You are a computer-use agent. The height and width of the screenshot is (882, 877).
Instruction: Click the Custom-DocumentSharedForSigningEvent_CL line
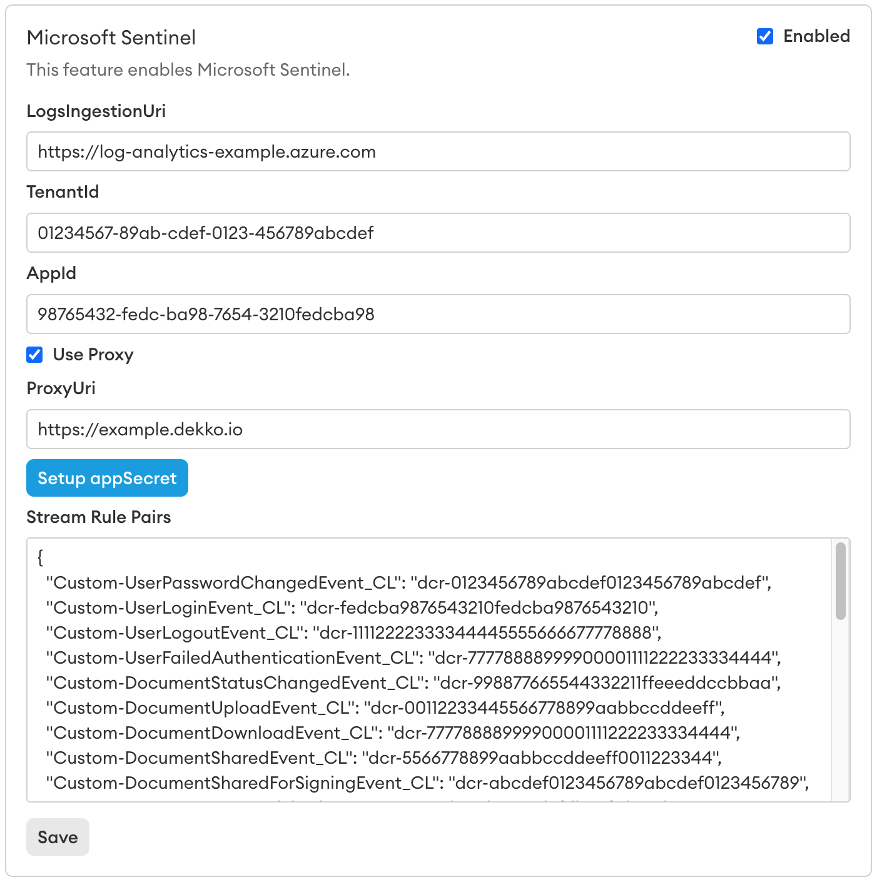tap(428, 783)
